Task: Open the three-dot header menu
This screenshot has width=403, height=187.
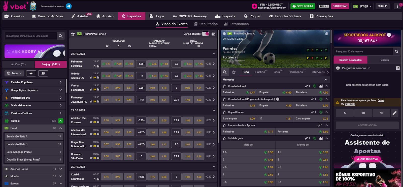Action: click(397, 6)
